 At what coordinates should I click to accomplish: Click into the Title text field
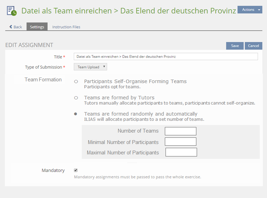pos(166,56)
